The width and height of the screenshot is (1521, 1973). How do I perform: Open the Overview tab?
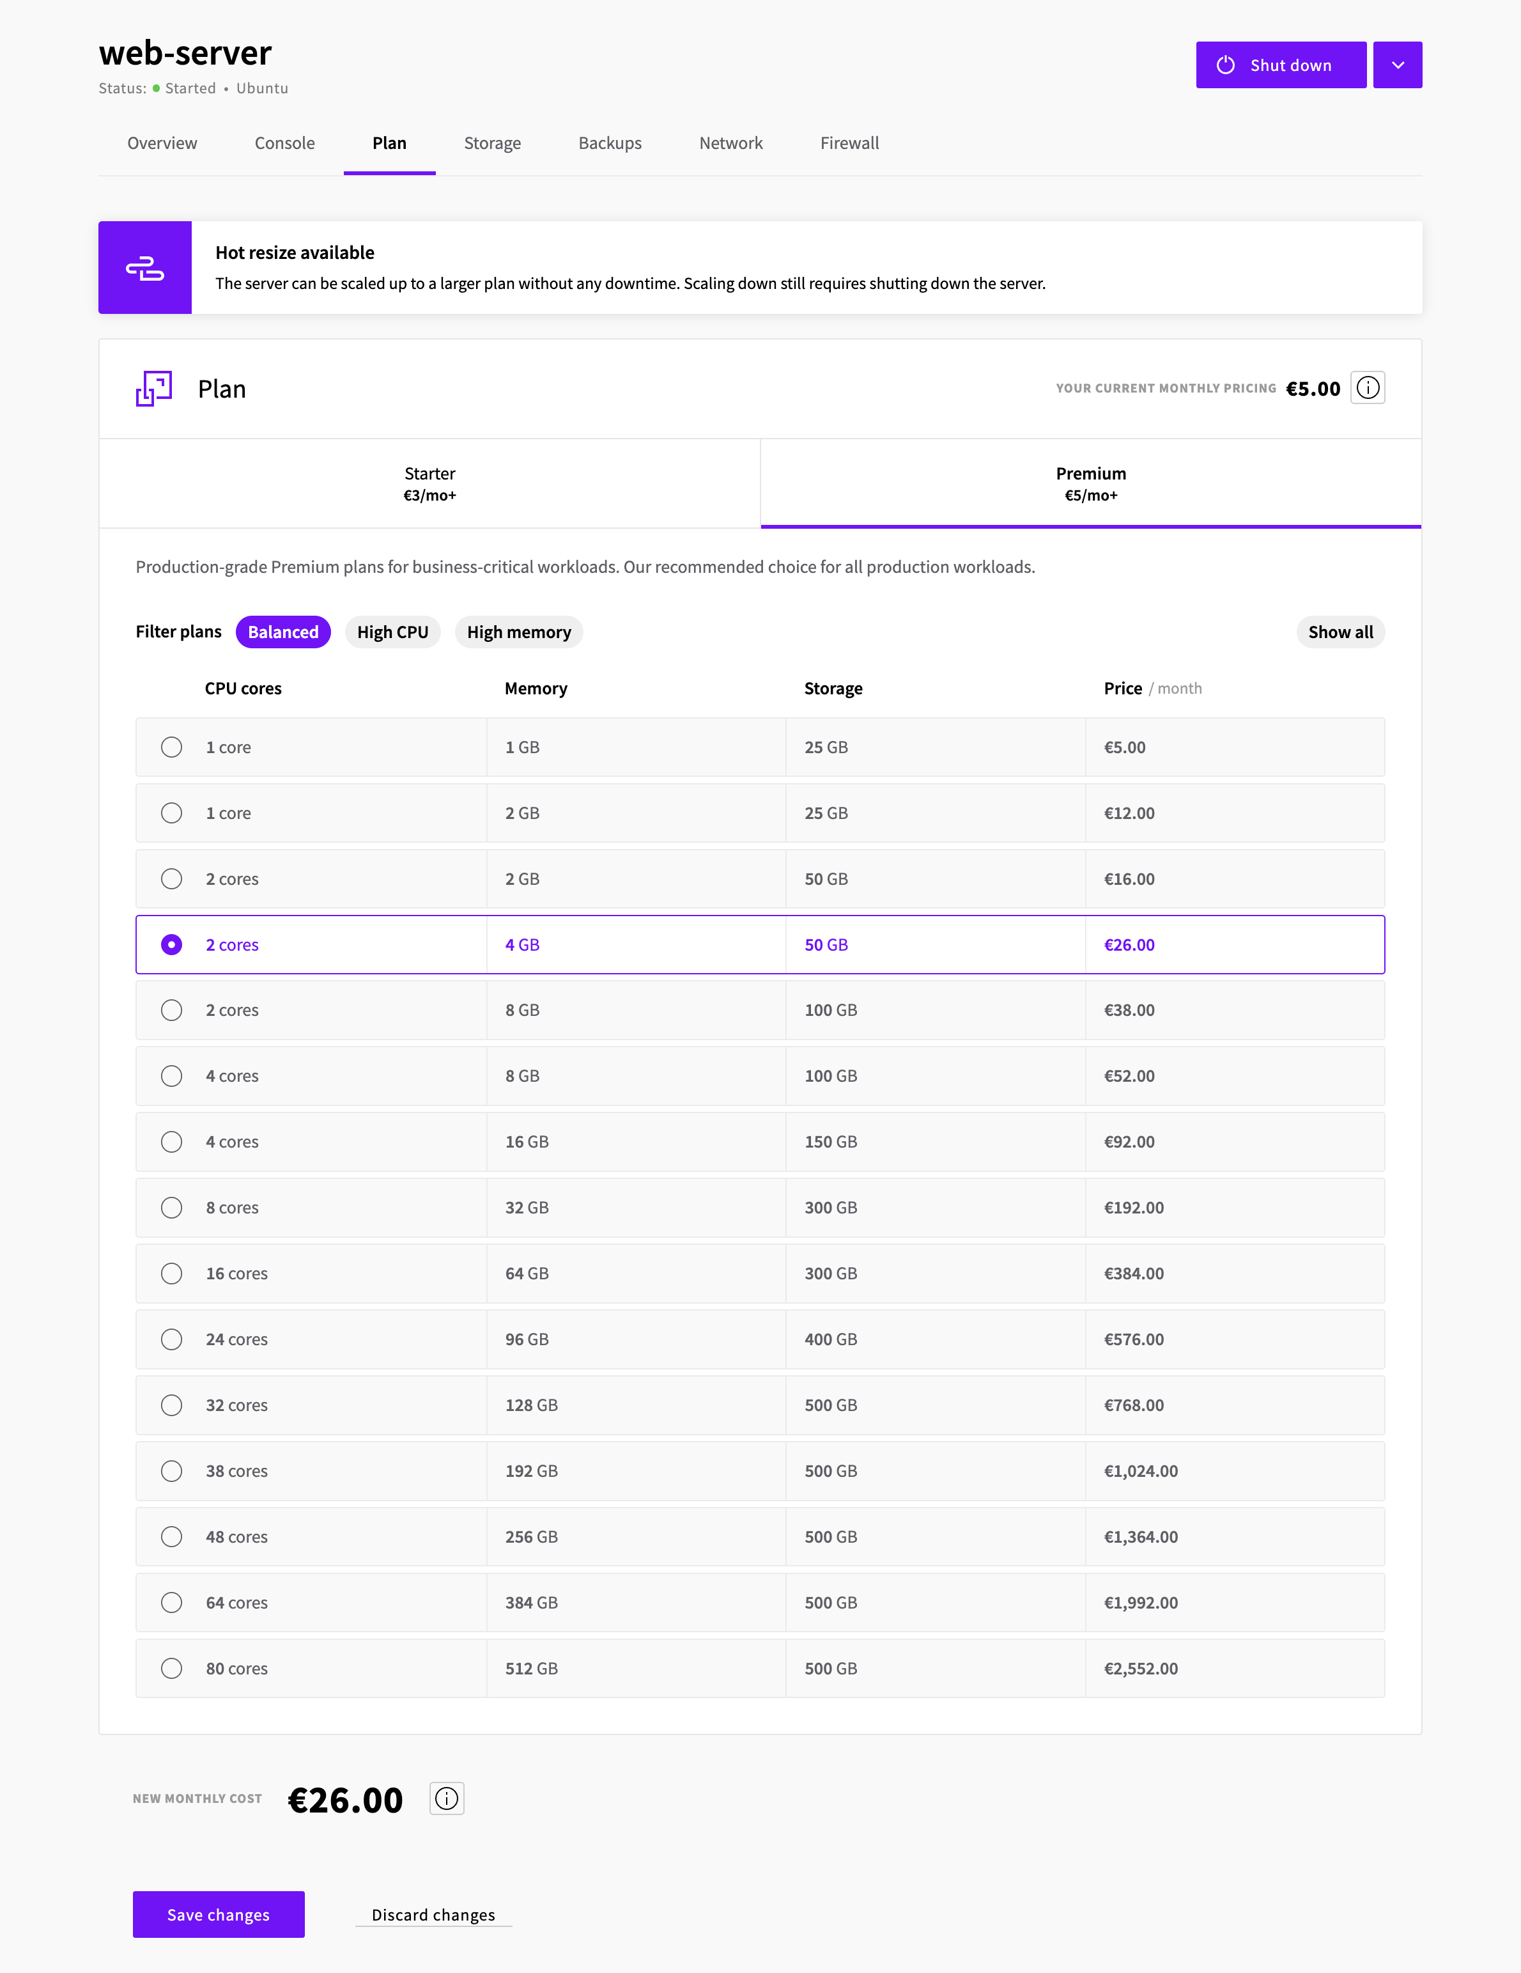click(162, 143)
